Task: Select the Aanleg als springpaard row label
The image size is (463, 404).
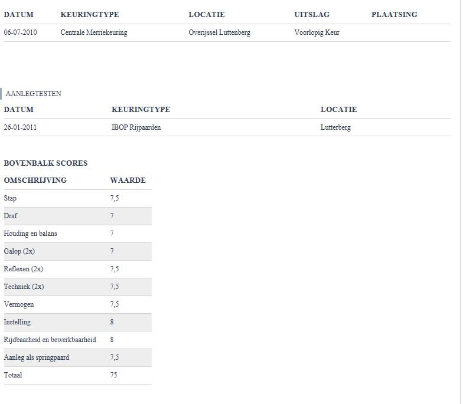Action: click(x=36, y=357)
